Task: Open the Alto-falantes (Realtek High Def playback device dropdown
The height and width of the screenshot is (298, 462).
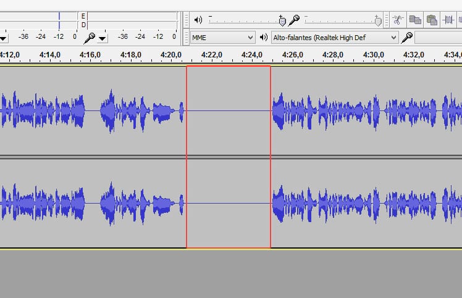Action: click(335, 38)
